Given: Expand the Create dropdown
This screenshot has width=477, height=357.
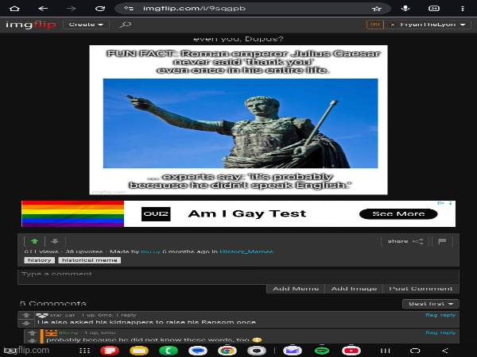Looking at the screenshot, I should 86,25.
